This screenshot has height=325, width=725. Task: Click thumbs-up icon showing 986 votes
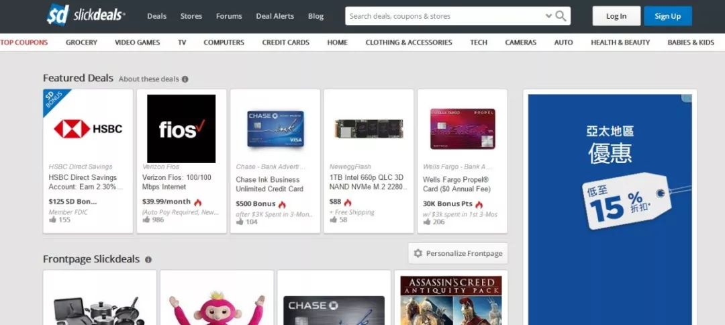tap(146, 220)
